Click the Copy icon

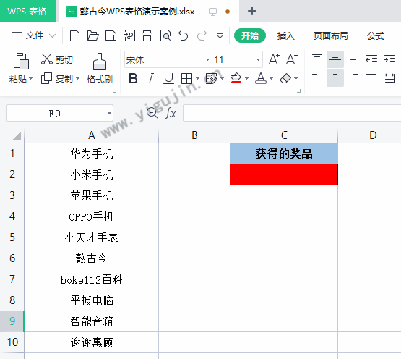pyautogui.click(x=46, y=78)
